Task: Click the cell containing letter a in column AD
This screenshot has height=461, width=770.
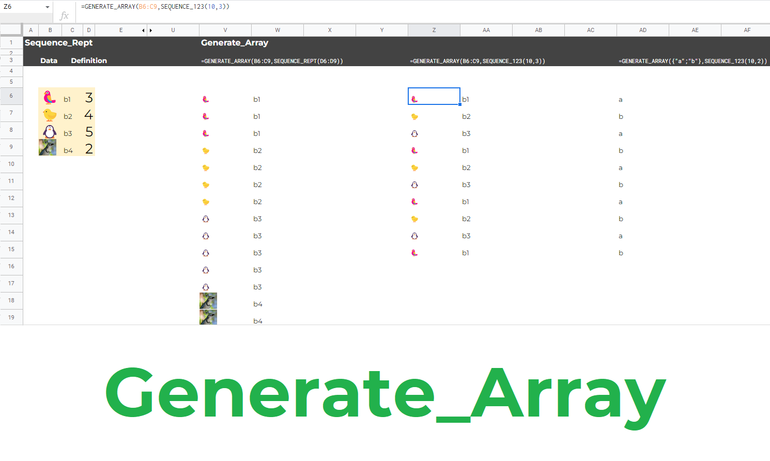Action: [620, 99]
